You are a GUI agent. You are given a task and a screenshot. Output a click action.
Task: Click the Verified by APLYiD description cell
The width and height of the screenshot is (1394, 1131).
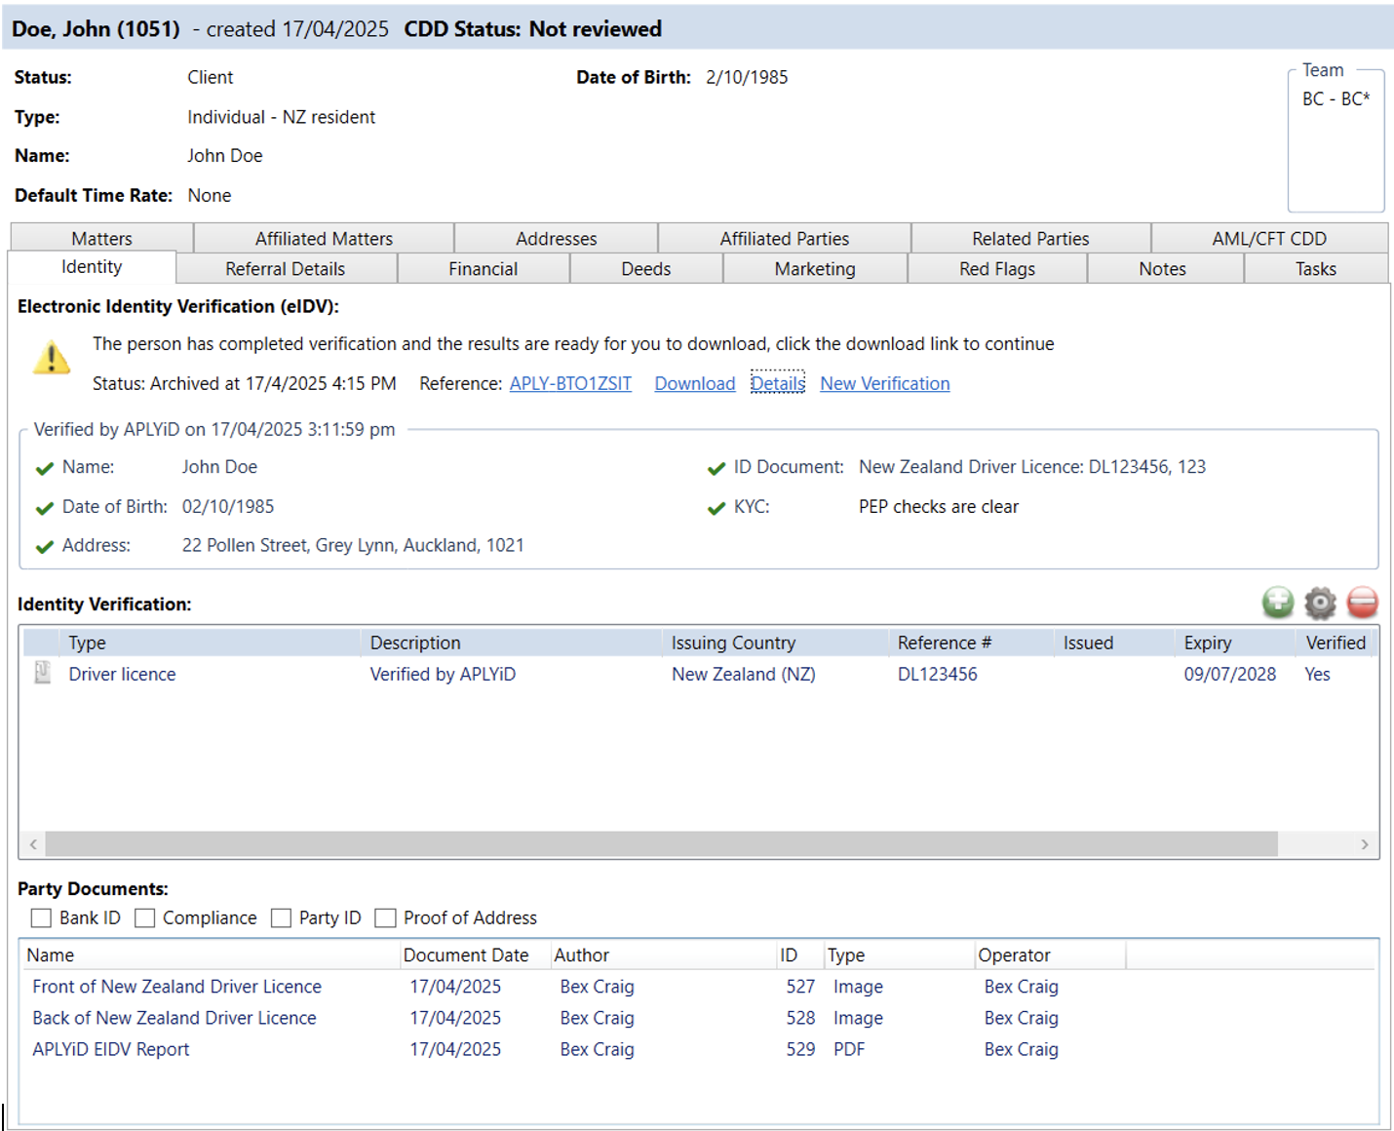coord(443,674)
